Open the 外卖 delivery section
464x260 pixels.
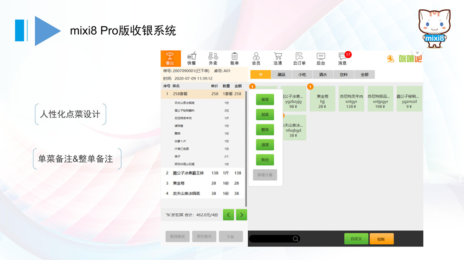[213, 58]
